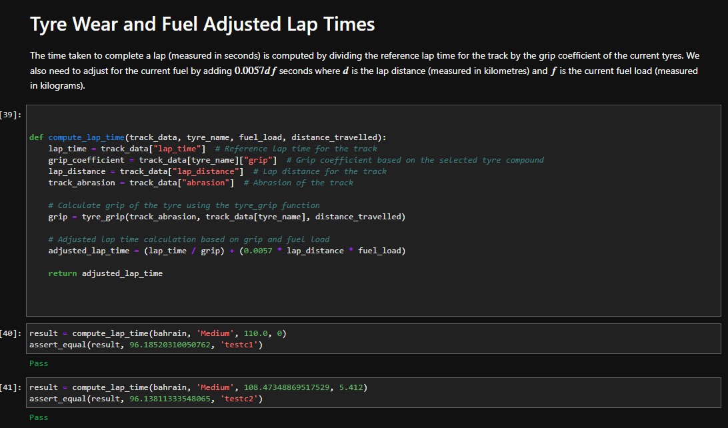Click the adjusted_lap_time calculation line
This screenshot has width=728, height=428.
(227, 251)
